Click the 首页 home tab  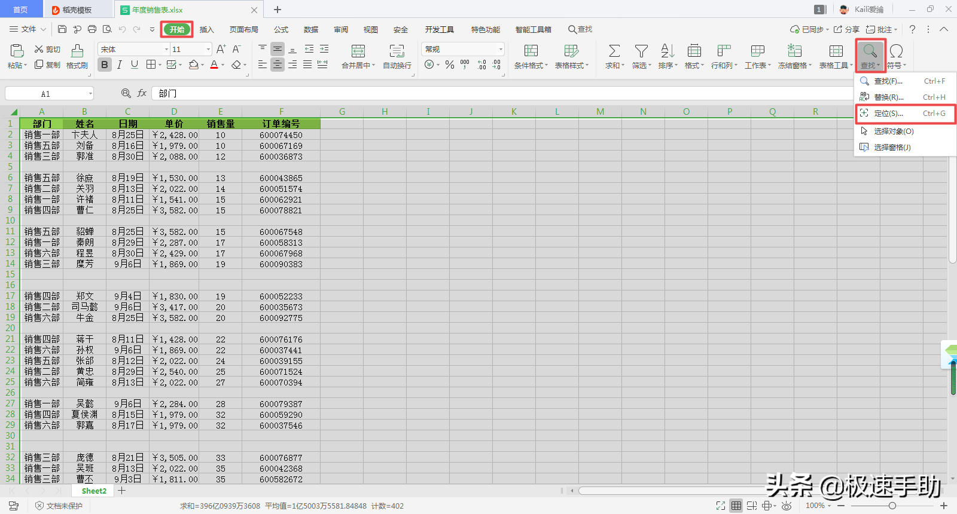point(21,10)
